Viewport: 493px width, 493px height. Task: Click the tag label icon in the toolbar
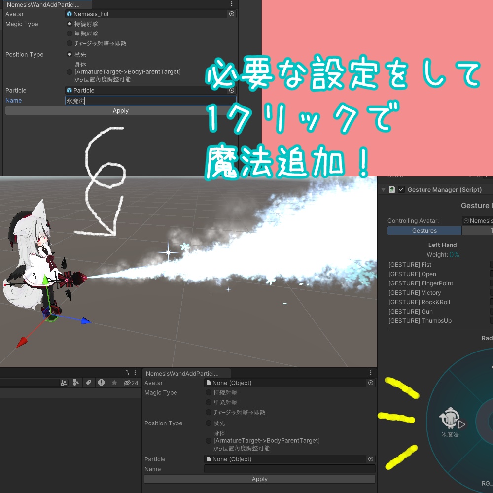click(88, 383)
